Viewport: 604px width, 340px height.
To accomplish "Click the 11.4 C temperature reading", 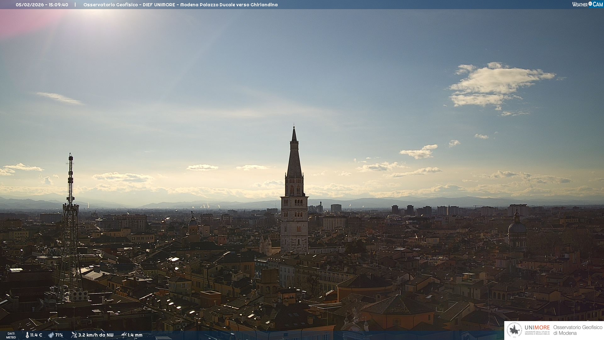I will [x=36, y=335].
